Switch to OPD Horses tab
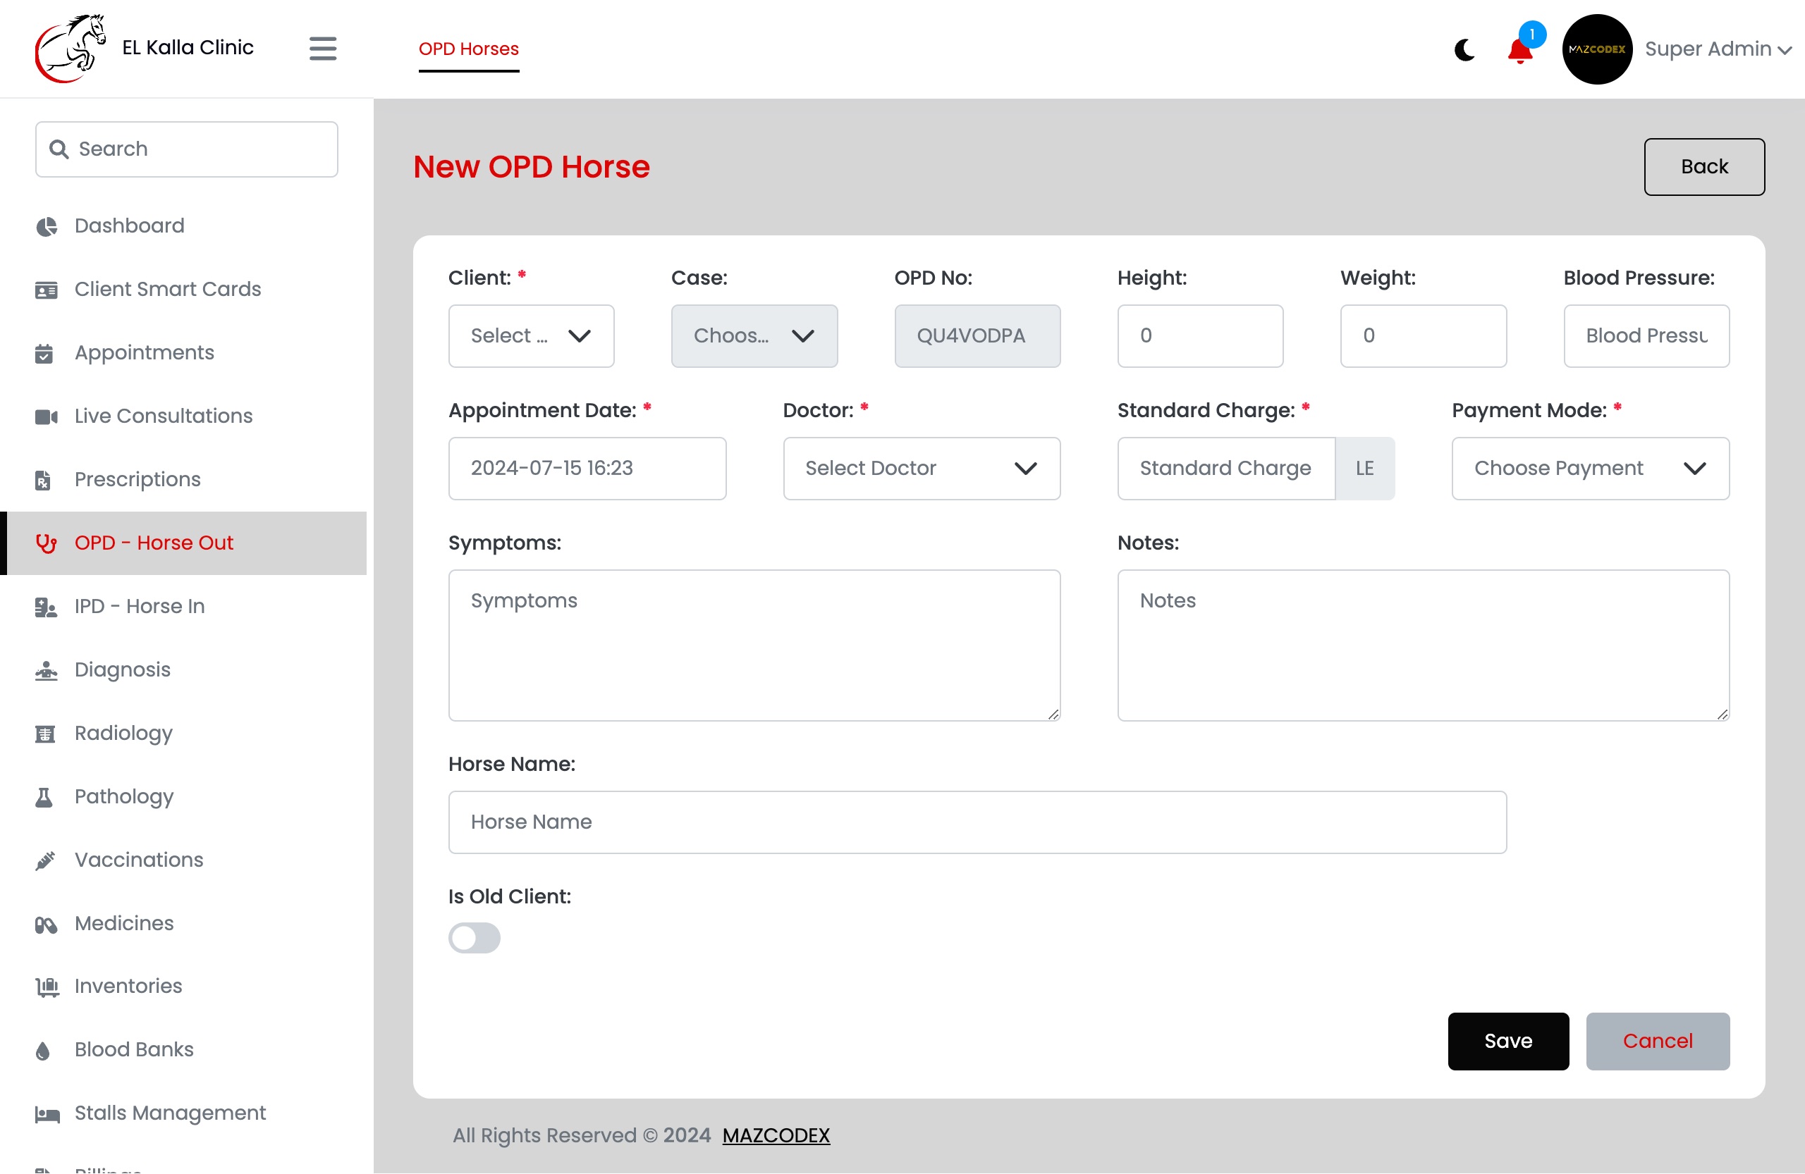The height and width of the screenshot is (1174, 1805). pos(469,49)
